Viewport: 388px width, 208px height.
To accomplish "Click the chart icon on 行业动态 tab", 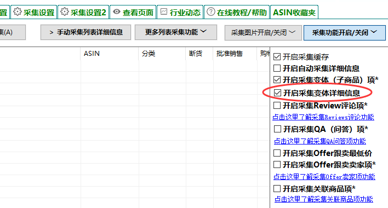I will click(164, 11).
